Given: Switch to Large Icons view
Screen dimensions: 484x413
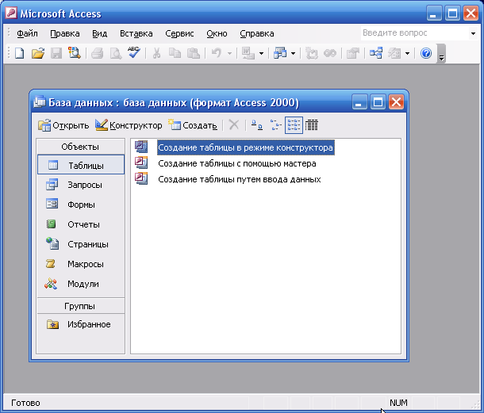Looking at the screenshot, I should pos(257,125).
